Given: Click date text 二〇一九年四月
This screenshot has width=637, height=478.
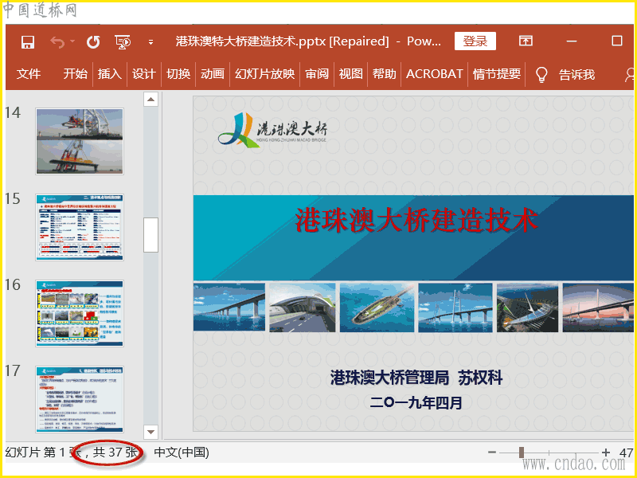Looking at the screenshot, I should 416,403.
